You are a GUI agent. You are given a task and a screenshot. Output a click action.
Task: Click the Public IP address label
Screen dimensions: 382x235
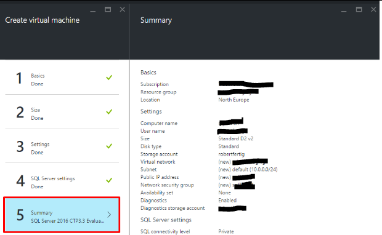coord(160,177)
